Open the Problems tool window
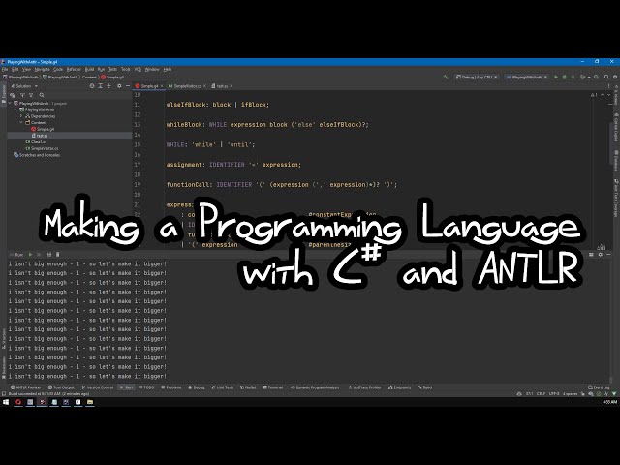 tap(171, 387)
